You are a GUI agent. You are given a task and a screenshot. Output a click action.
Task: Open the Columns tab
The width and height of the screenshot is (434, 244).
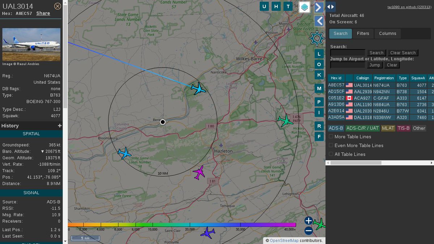(x=387, y=34)
